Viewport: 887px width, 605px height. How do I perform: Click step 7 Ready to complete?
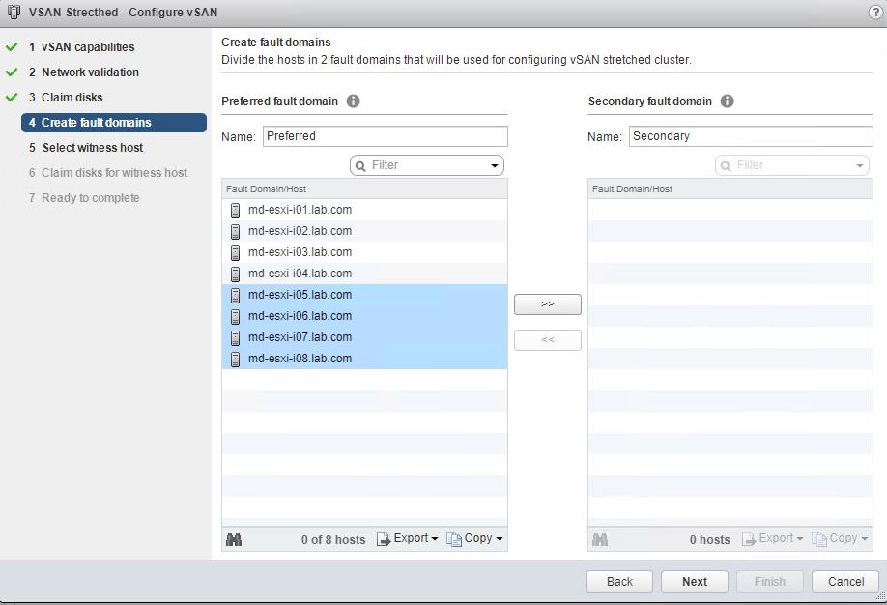click(84, 198)
